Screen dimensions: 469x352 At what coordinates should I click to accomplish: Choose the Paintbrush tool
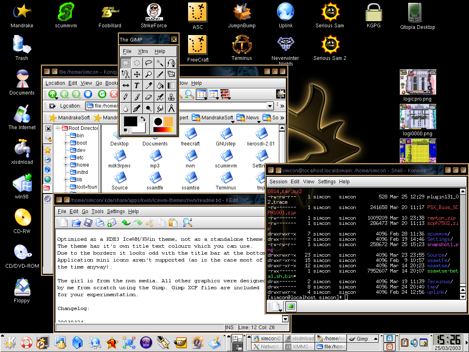137,97
